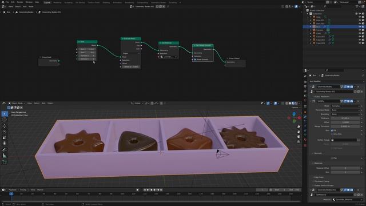The width and height of the screenshot is (366, 206).
Task: Open the Render menu in top bar
Action: [20, 2]
